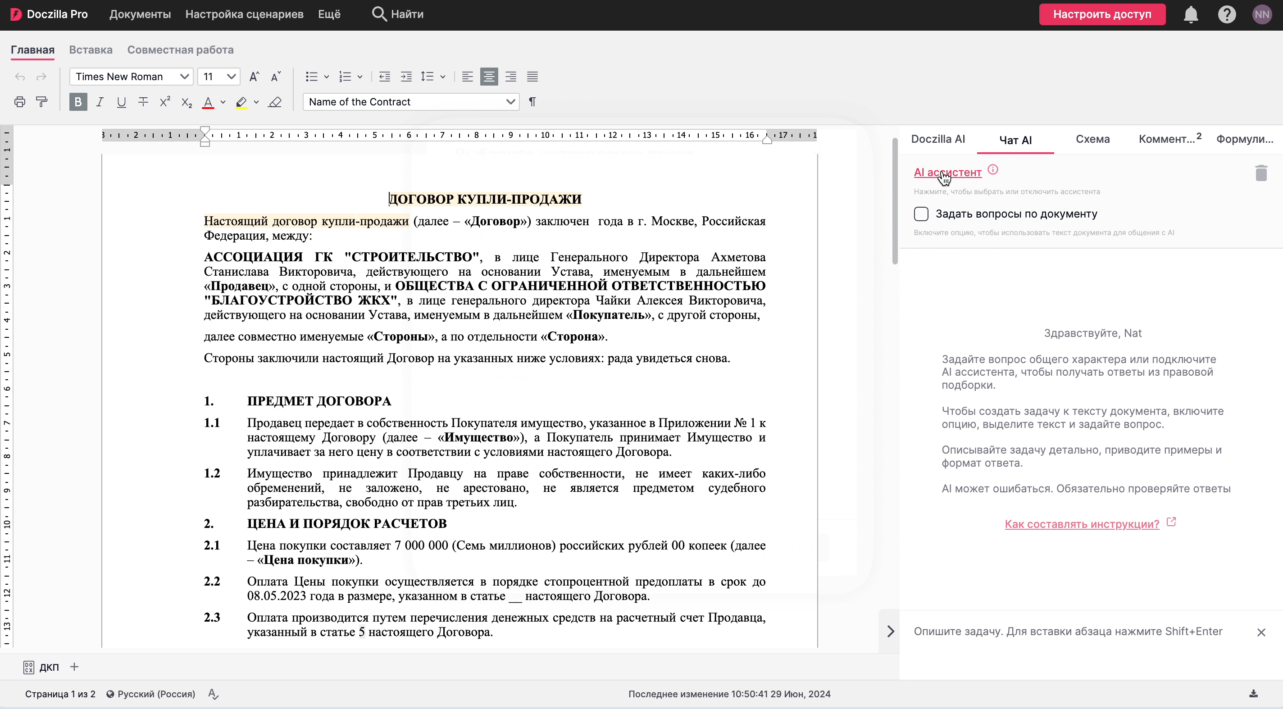The height and width of the screenshot is (709, 1283).
Task: Show paragraph marks pilcrow icon
Action: (532, 102)
